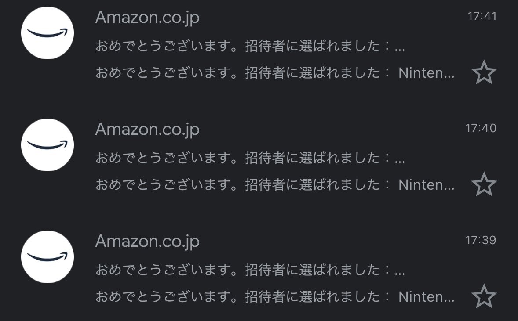Star the 17:41 Amazon.co.jp email
This screenshot has height=321, width=518.
[484, 72]
